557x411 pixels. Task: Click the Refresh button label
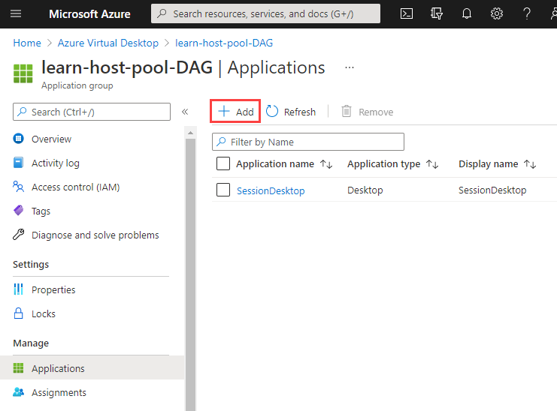300,112
